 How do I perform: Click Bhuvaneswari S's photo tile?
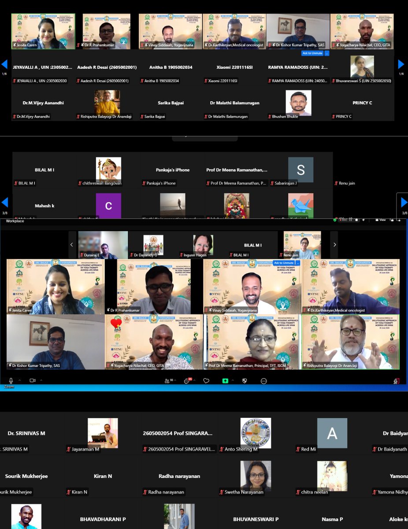(362, 67)
